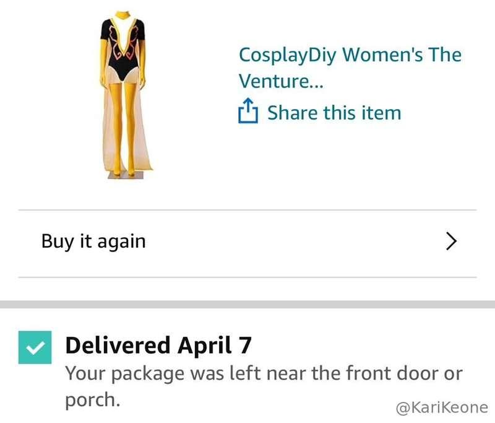The image size is (495, 423).
Task: Click the mannequin stand base in product image
Action: (126, 176)
